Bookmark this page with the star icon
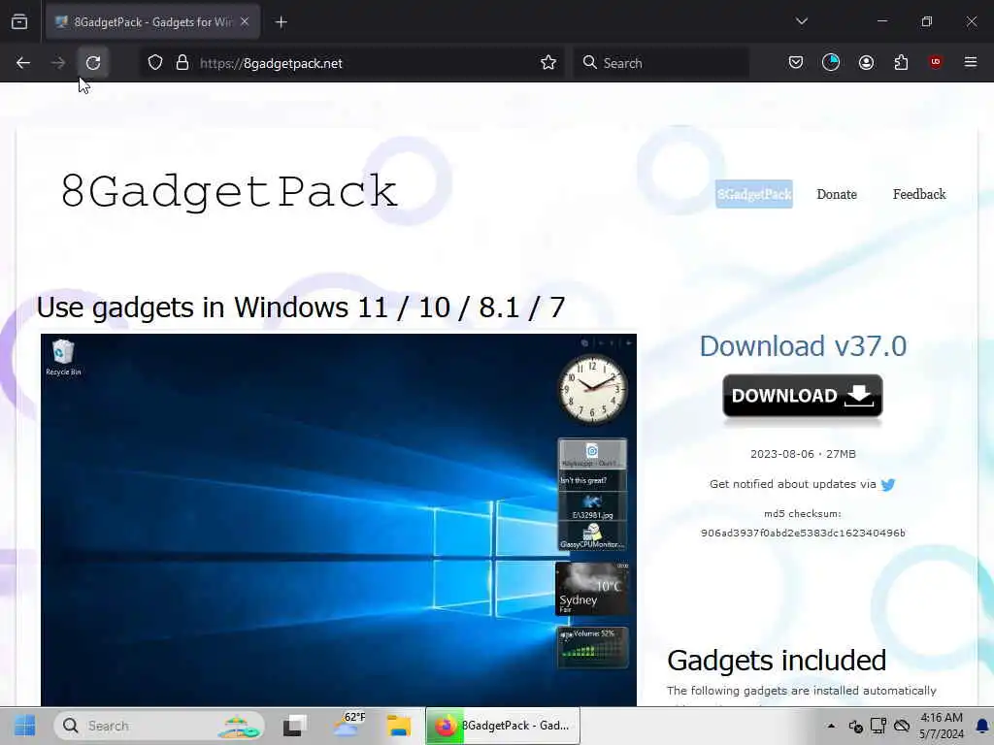Screen dimensions: 994x745 [548, 63]
